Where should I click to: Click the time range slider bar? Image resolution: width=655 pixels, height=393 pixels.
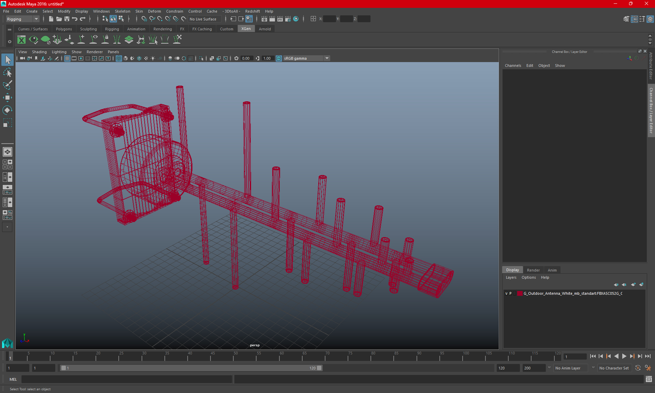point(191,368)
